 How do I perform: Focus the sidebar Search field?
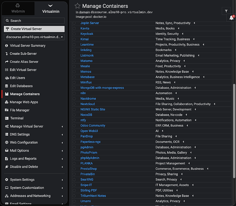point(34,21)
